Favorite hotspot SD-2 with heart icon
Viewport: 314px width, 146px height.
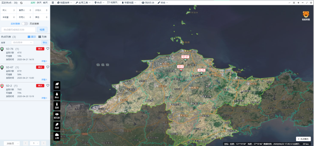pyautogui.click(x=48, y=85)
